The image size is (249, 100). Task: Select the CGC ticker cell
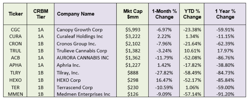coord(15,30)
